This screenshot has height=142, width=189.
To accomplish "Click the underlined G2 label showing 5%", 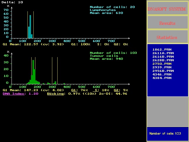I will [117, 90].
